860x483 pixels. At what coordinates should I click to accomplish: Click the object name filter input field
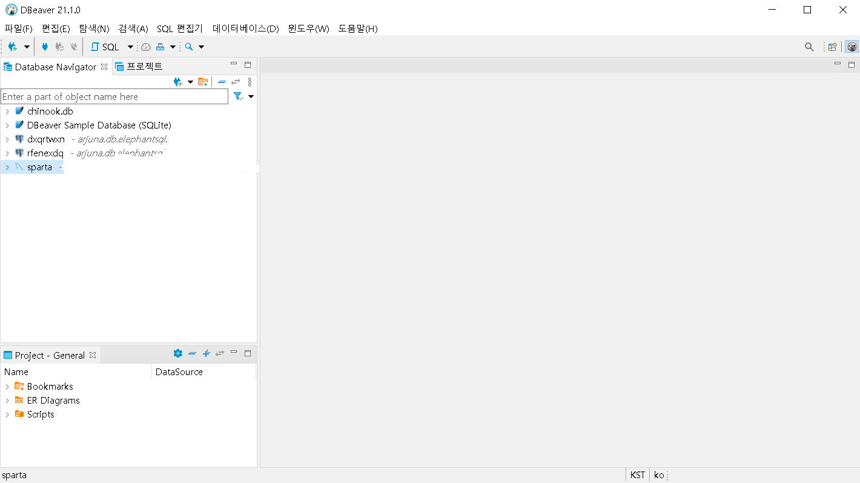coord(114,96)
